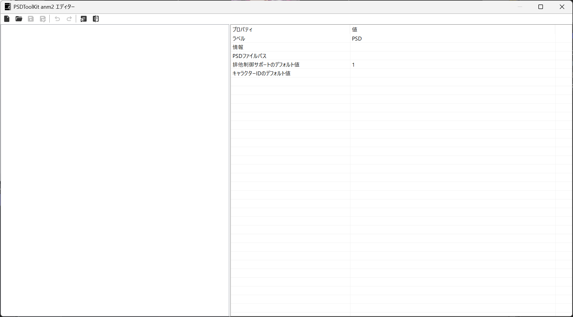Click the New file icon

7,19
